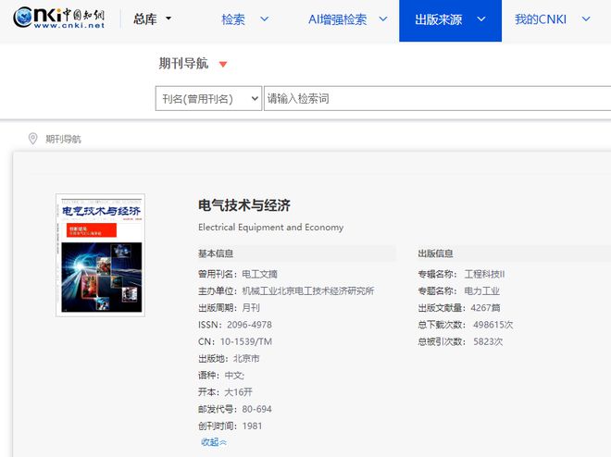Select the topic name 电力工业

481,290
